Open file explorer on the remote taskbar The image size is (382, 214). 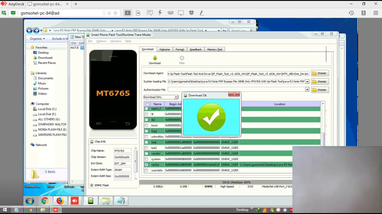(x=106, y=201)
